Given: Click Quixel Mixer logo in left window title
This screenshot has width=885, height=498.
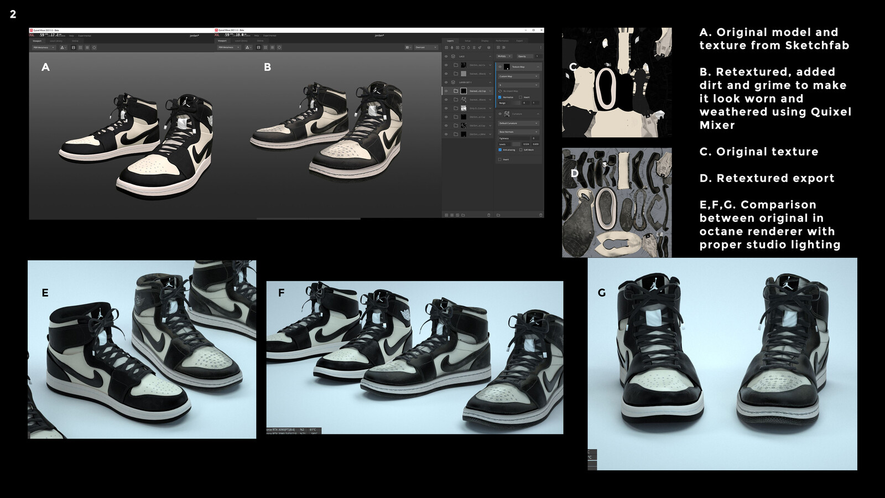Looking at the screenshot, I should [x=31, y=30].
